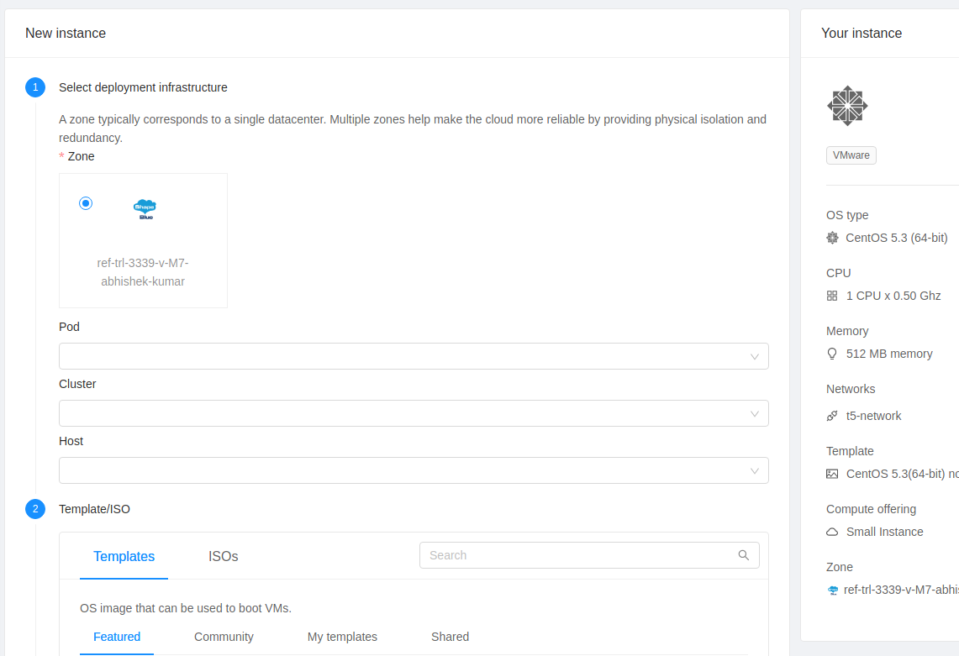Click the 'Your instance' heading
959x656 pixels.
[862, 33]
